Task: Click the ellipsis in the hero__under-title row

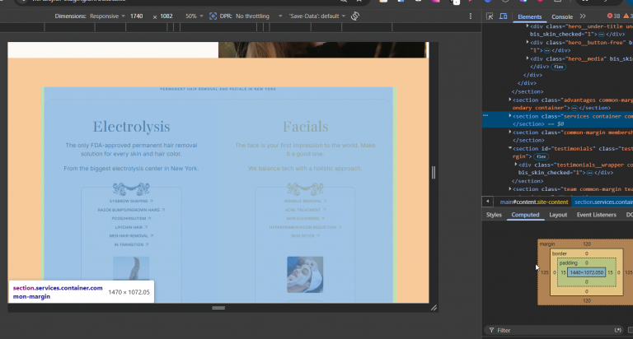Action: point(602,35)
